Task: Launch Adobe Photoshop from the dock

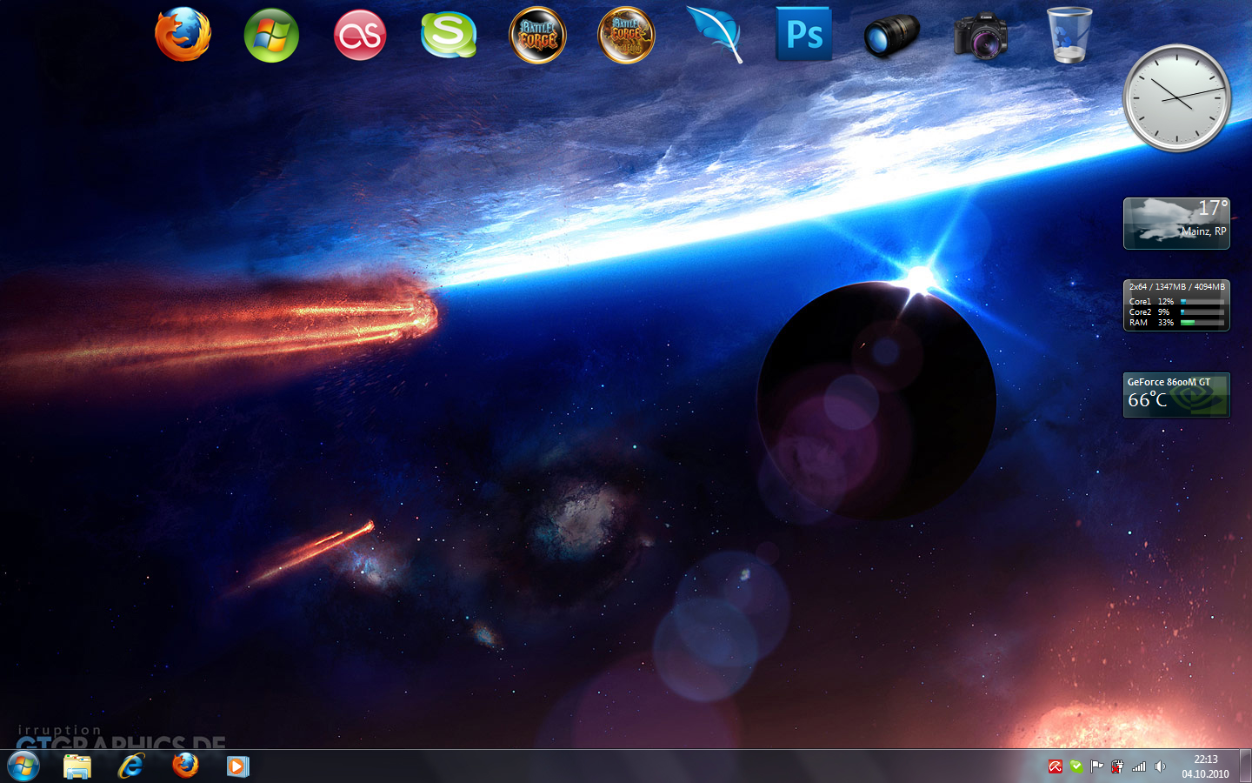Action: tap(803, 35)
